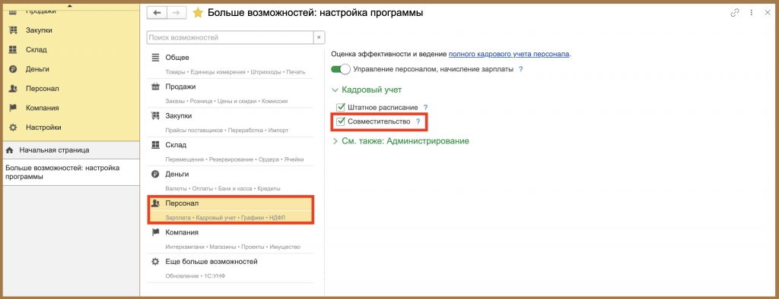Follow link полного кадрового учета персонала
Screen dimensions: 779x299
[509, 54]
